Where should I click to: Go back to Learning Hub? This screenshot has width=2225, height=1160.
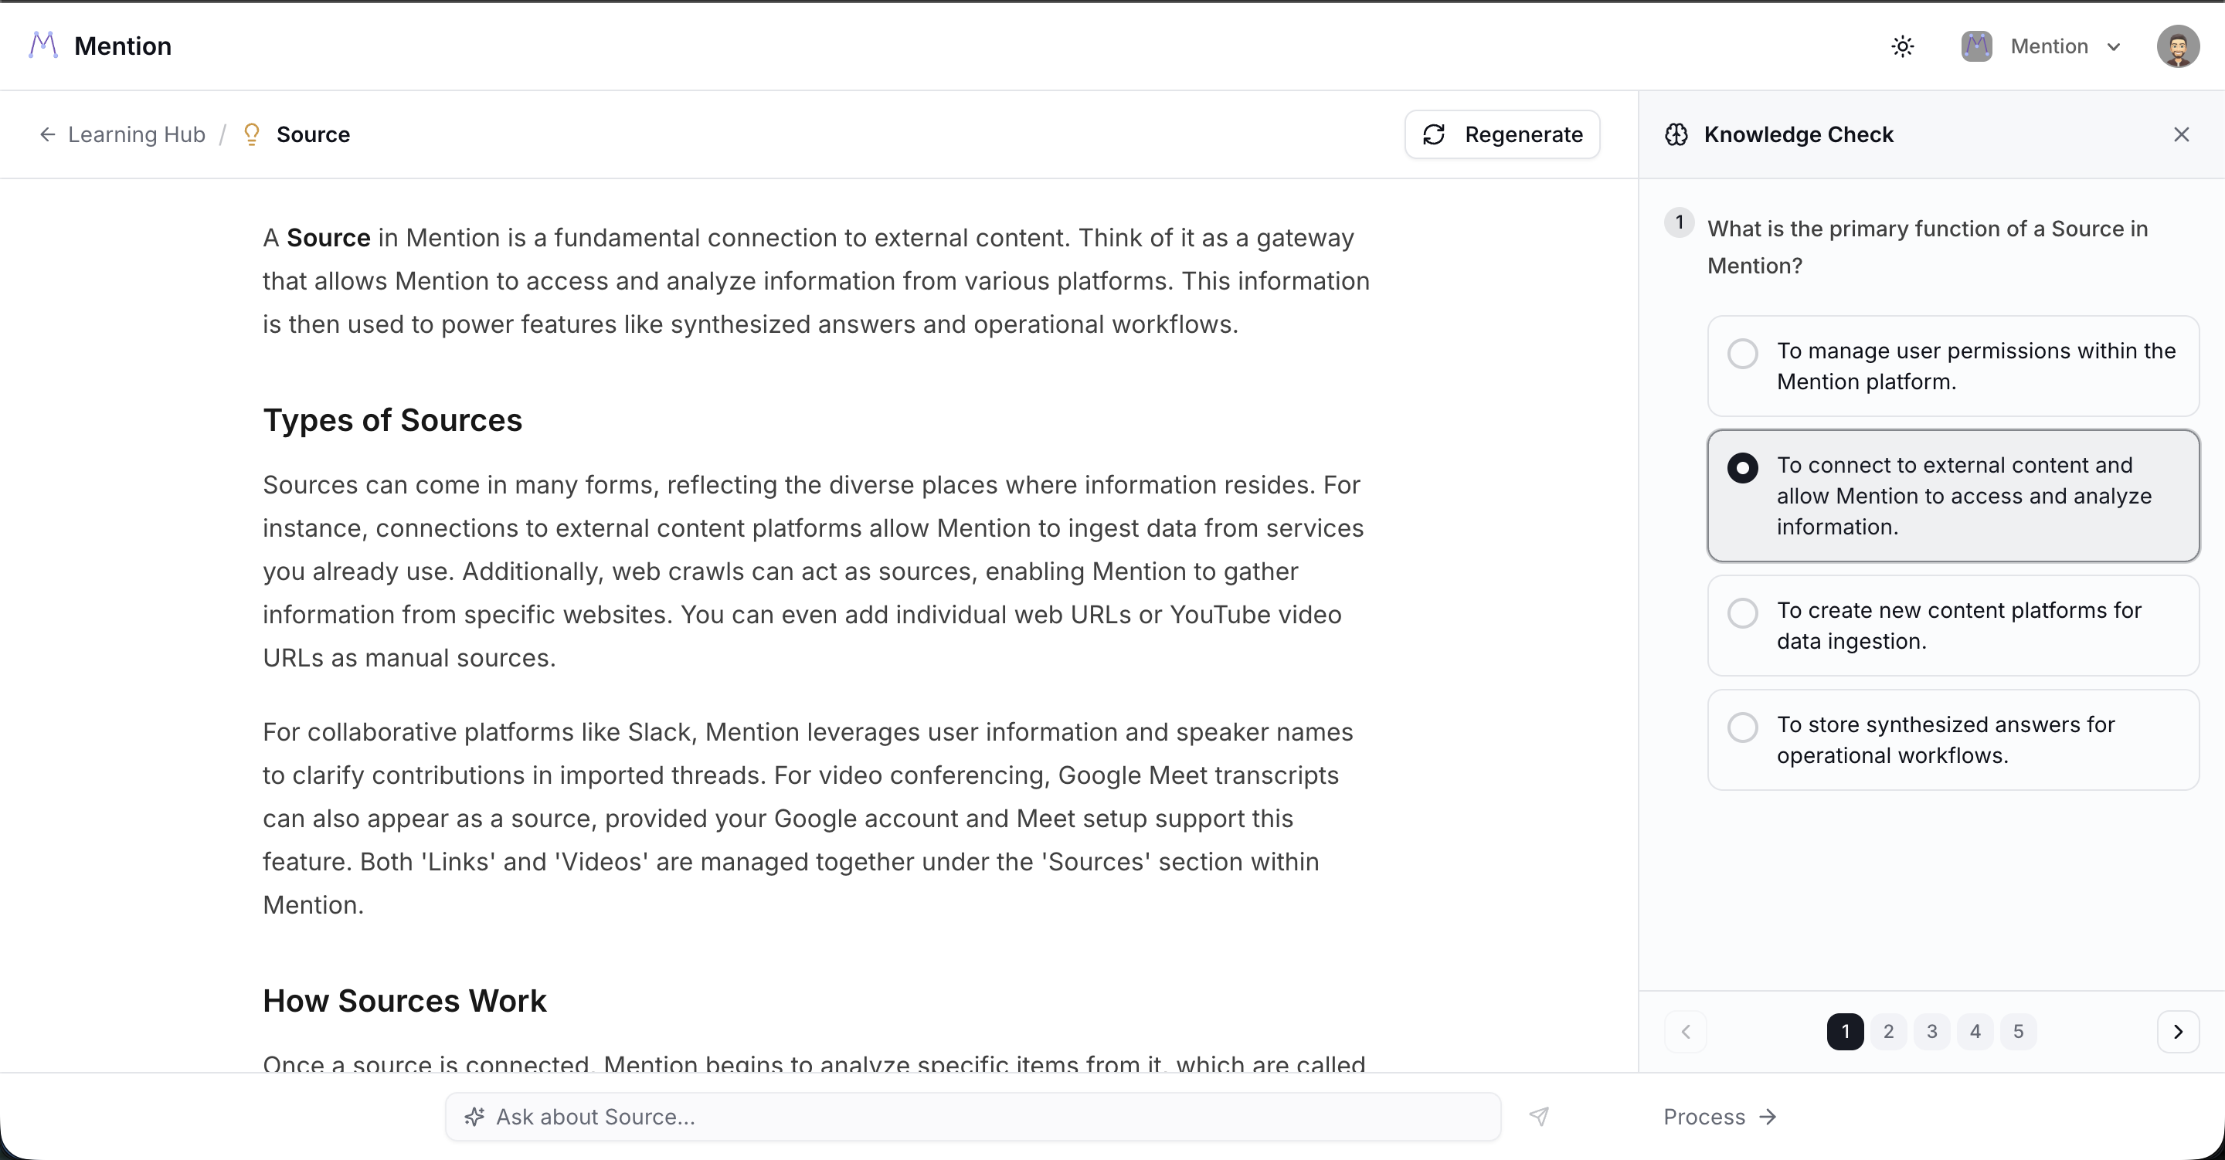pyautogui.click(x=123, y=134)
